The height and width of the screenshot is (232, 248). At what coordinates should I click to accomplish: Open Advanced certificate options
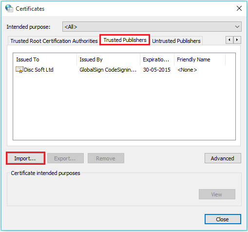click(x=223, y=158)
